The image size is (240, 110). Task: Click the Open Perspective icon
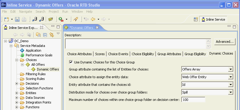(x=196, y=19)
